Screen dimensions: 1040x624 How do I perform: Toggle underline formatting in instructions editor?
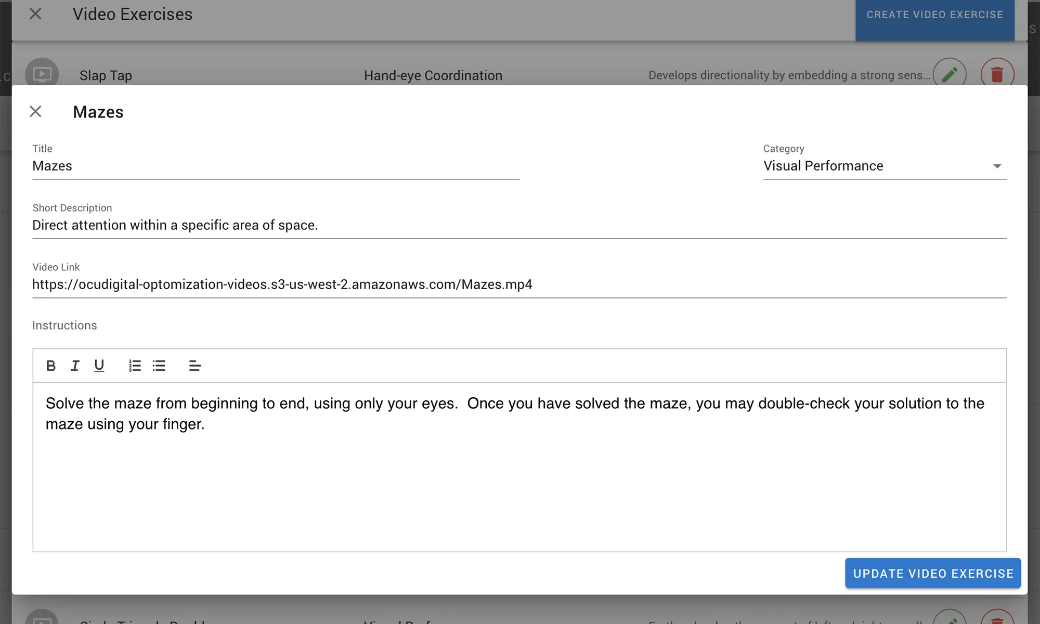pyautogui.click(x=99, y=366)
